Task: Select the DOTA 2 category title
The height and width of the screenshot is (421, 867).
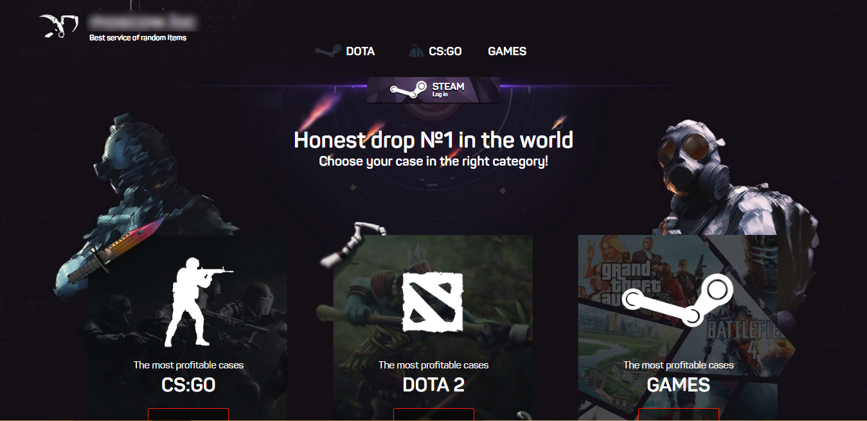Action: [x=433, y=385]
